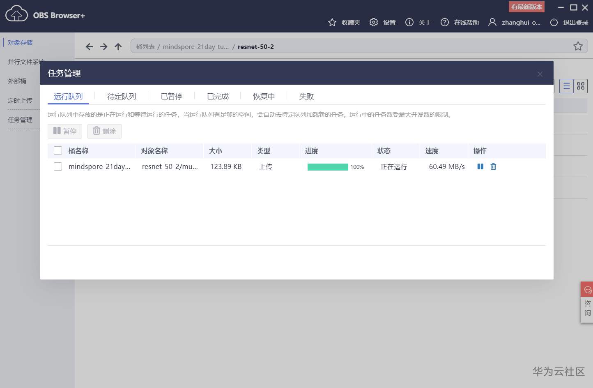Image resolution: width=593 pixels, height=388 pixels.
Task: Go back with the left arrow
Action: coord(89,46)
